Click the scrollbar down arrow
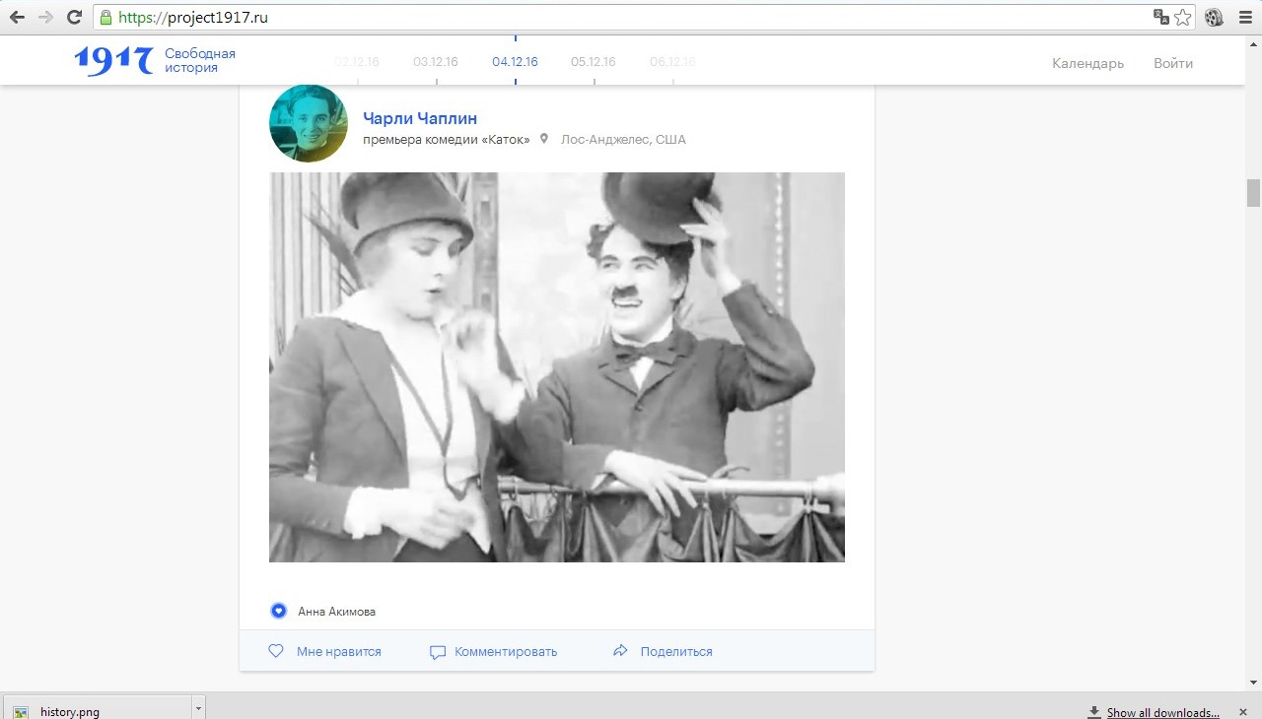Viewport: 1262px width, 719px height. [1254, 683]
